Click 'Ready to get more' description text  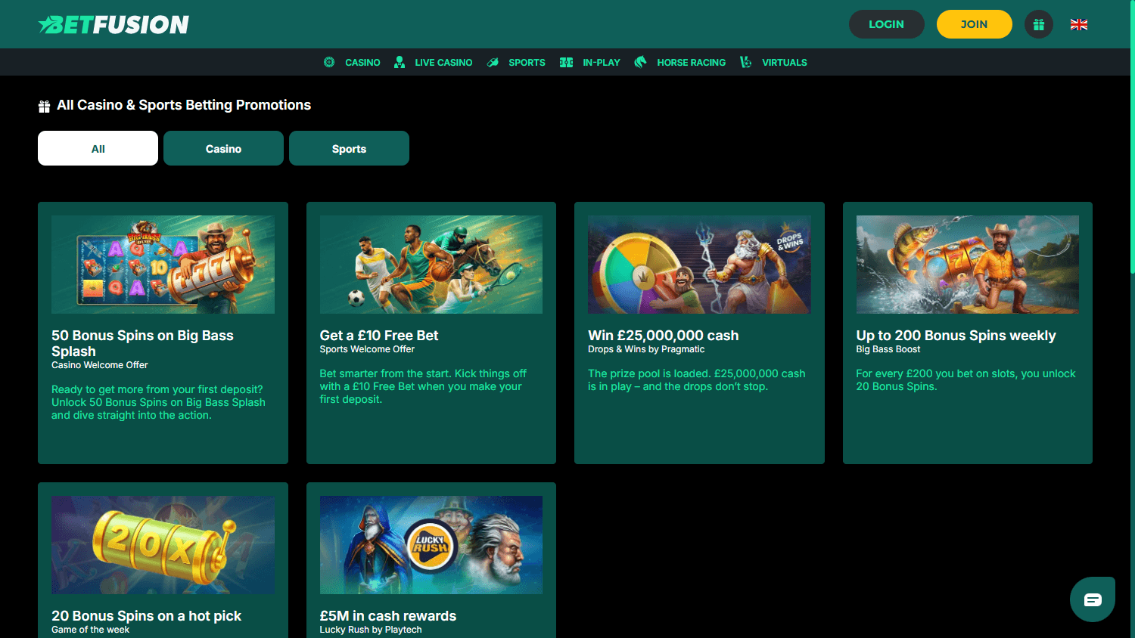(x=158, y=402)
